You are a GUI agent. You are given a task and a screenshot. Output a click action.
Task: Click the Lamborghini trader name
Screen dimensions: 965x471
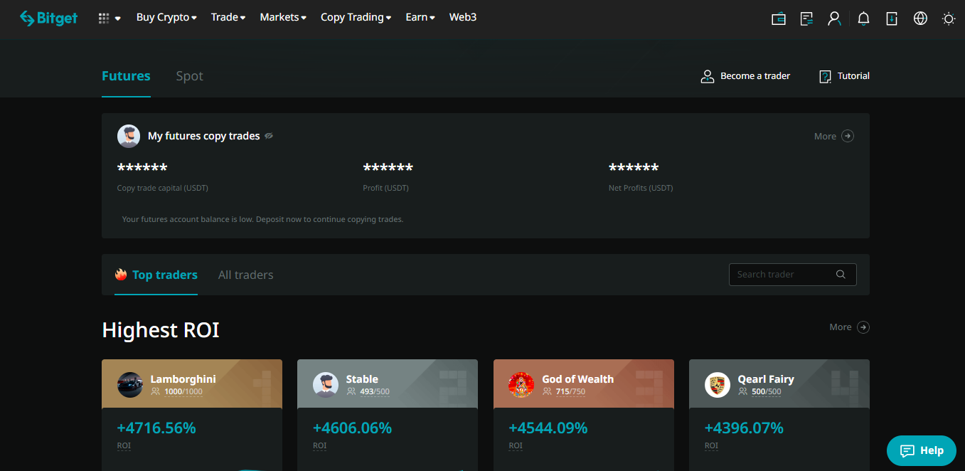(183, 379)
